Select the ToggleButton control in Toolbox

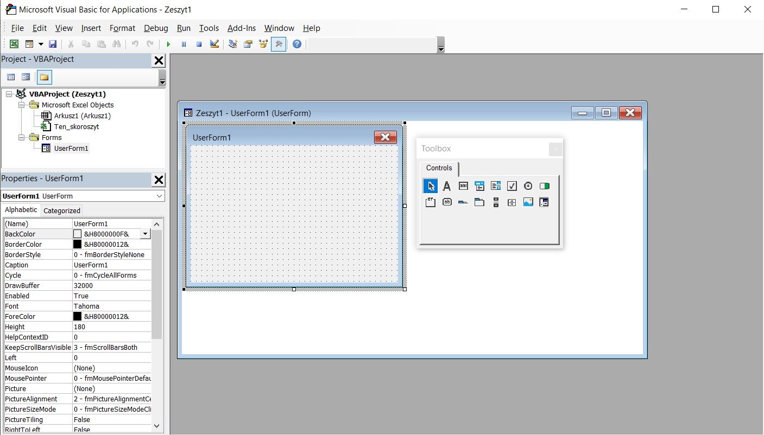(x=544, y=186)
